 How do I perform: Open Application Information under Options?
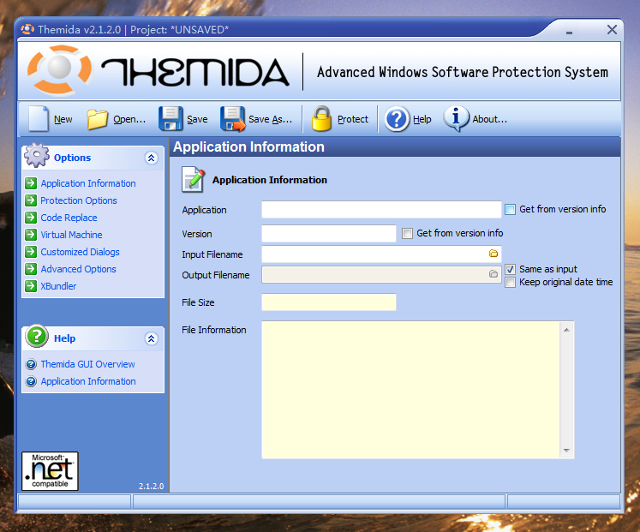(88, 183)
